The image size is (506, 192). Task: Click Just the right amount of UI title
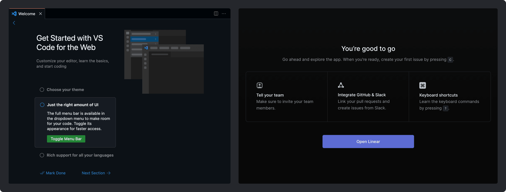click(x=73, y=105)
